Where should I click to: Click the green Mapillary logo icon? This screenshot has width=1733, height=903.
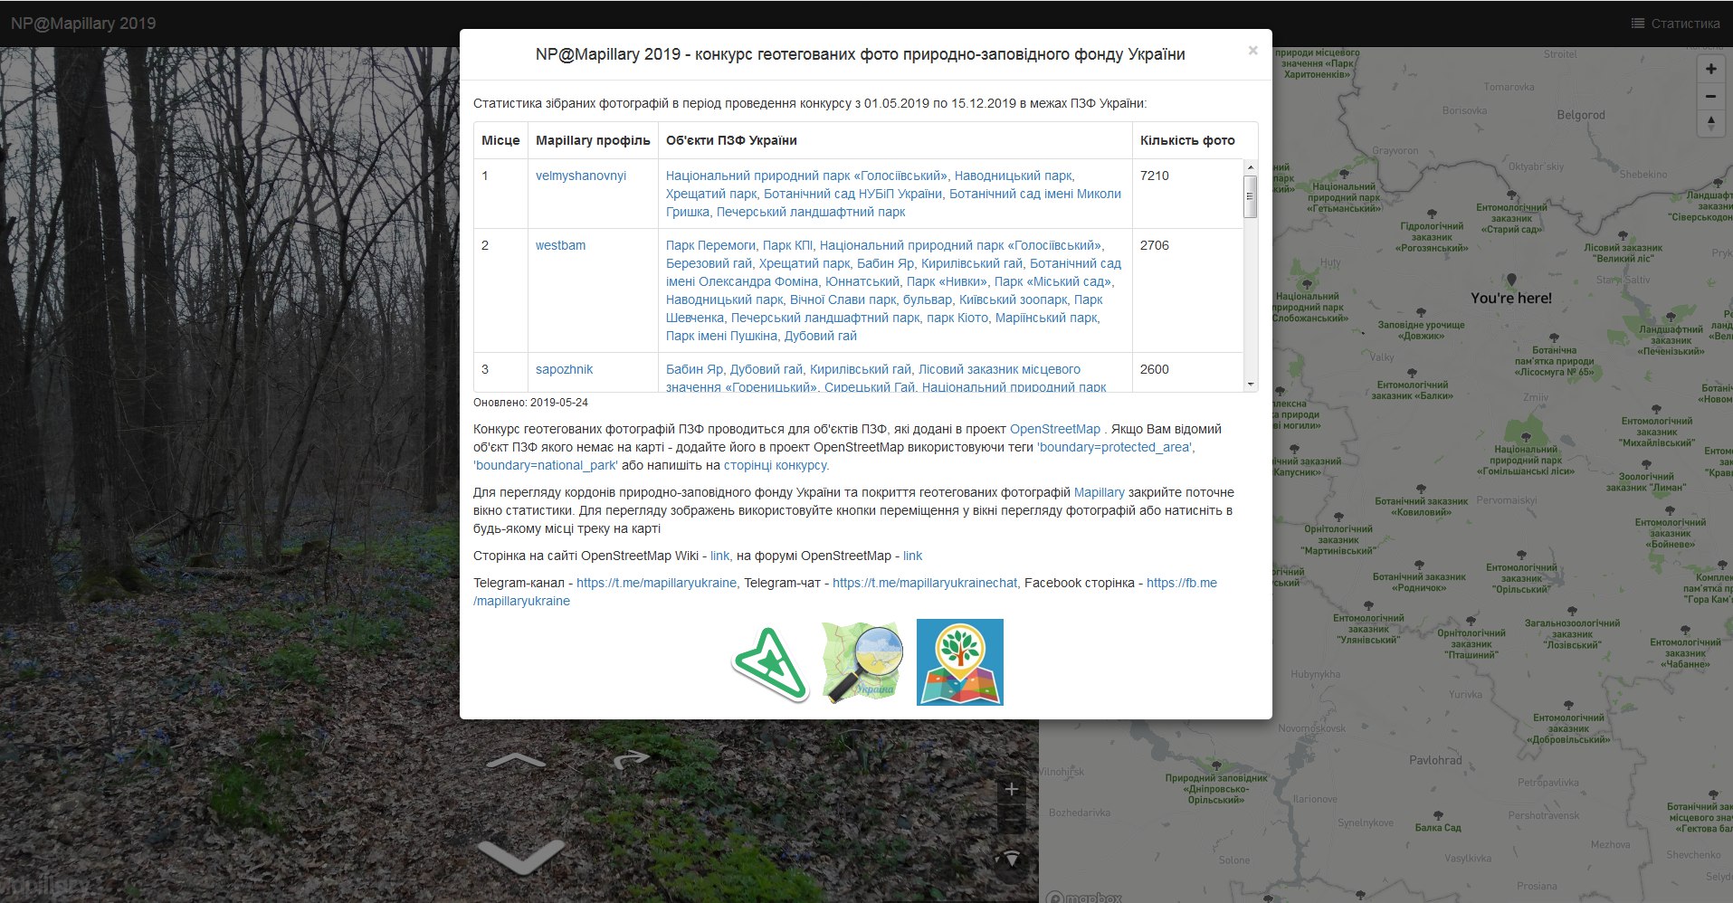(x=769, y=663)
